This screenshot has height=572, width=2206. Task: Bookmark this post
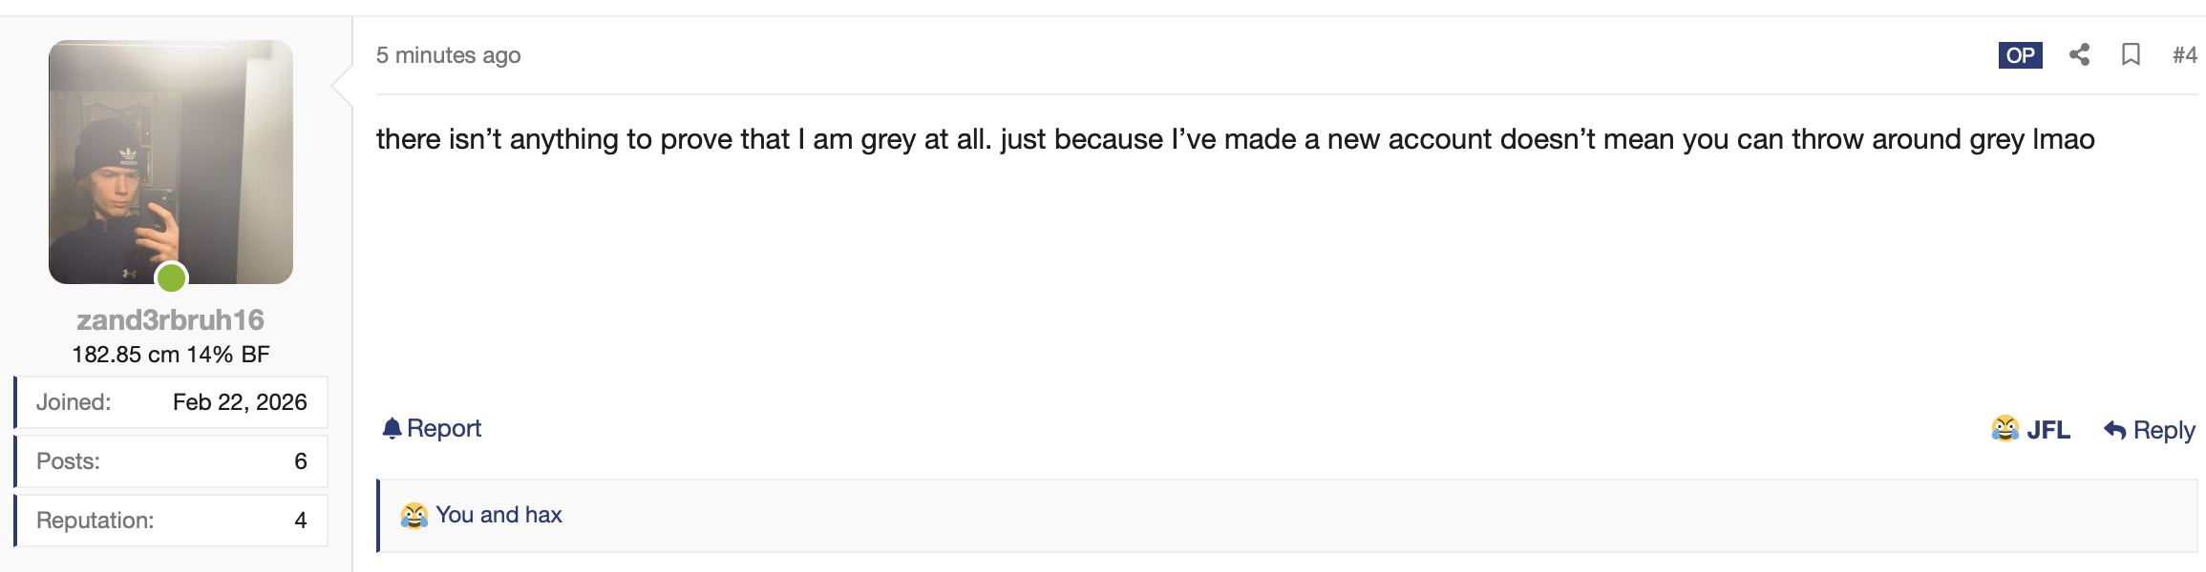point(2131,55)
